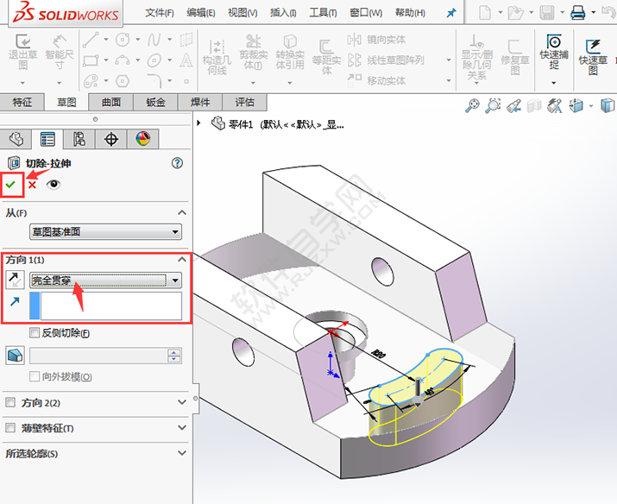Image resolution: width=617 pixels, height=504 pixels.
Task: Expand 零件1 flyout design tree arrow
Action: pyautogui.click(x=198, y=123)
